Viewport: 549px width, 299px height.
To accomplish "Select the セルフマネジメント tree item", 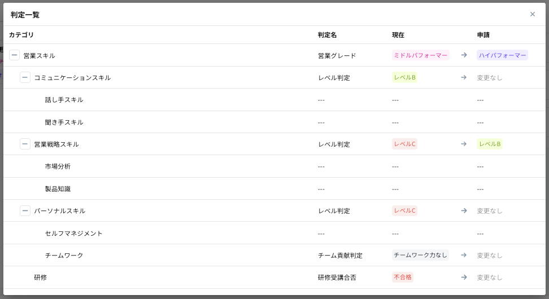I will tap(73, 233).
